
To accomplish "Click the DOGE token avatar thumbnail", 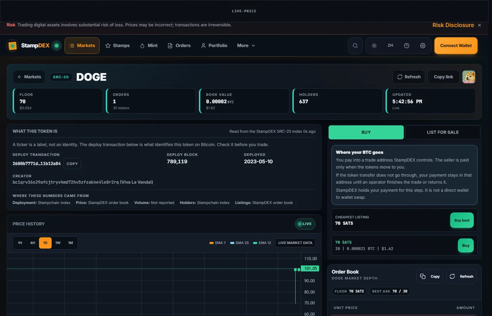I will click(x=469, y=77).
